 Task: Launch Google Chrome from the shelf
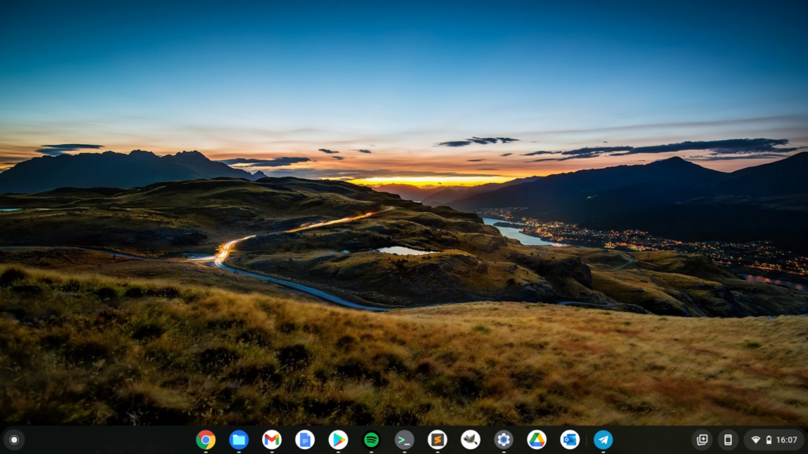[206, 440]
